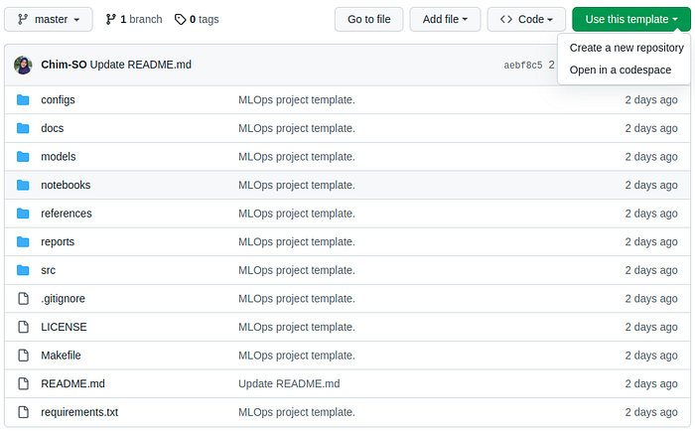The height and width of the screenshot is (432, 695).
Task: Open the .gitignore file
Action: (x=63, y=299)
